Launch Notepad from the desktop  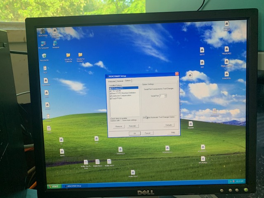pos(55,45)
